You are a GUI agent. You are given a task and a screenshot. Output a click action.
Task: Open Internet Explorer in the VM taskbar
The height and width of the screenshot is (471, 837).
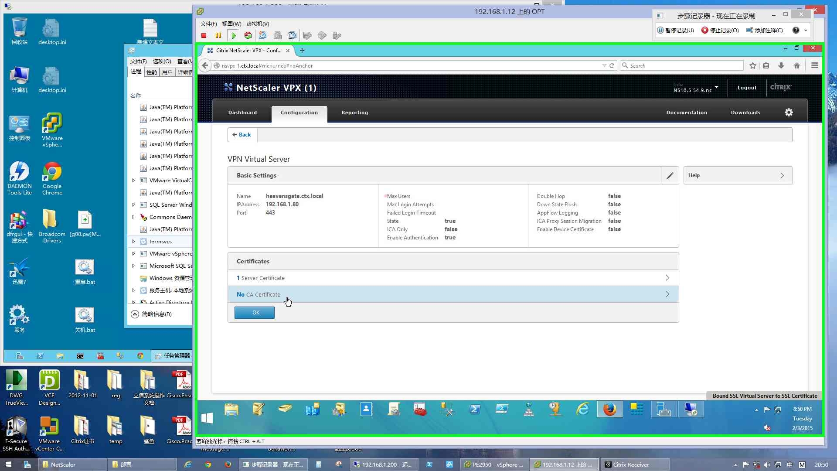[x=582, y=409]
